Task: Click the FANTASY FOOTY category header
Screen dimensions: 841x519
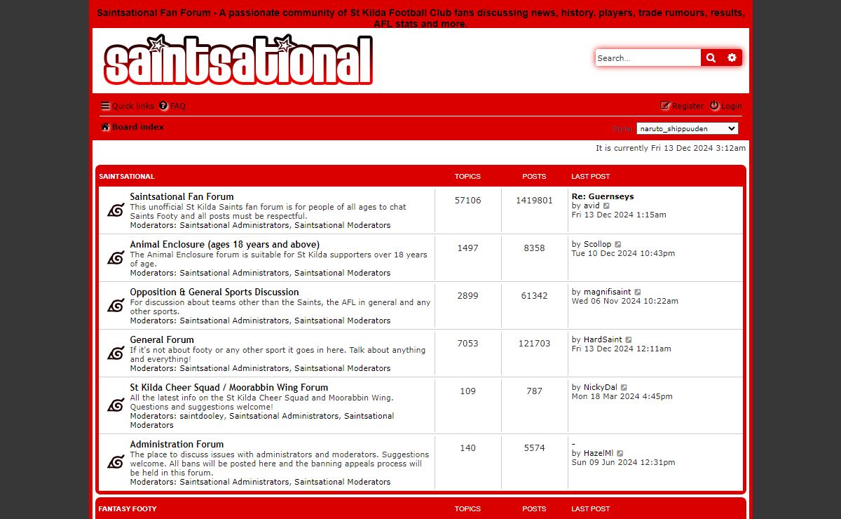Action: (128, 508)
